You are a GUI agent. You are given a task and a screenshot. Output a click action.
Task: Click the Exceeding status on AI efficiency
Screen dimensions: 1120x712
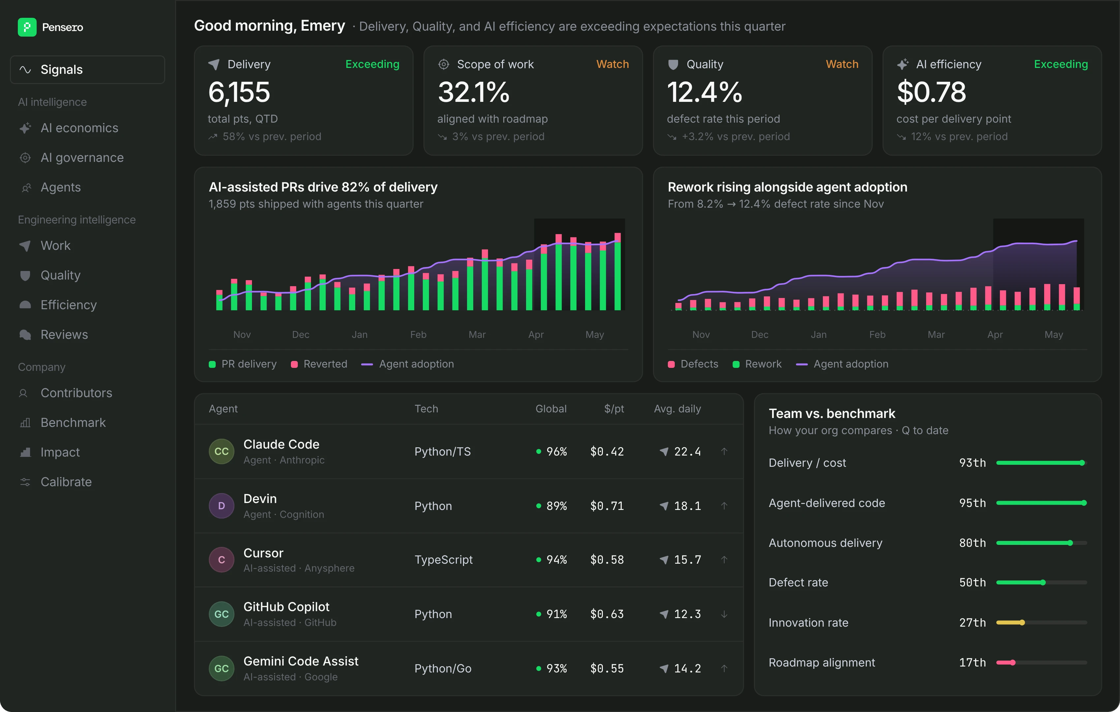coord(1060,64)
